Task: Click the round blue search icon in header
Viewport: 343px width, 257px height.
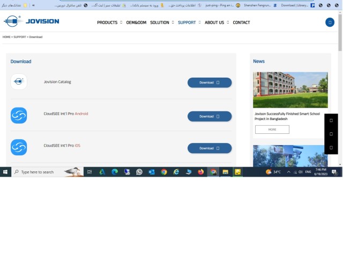Action: (x=330, y=22)
